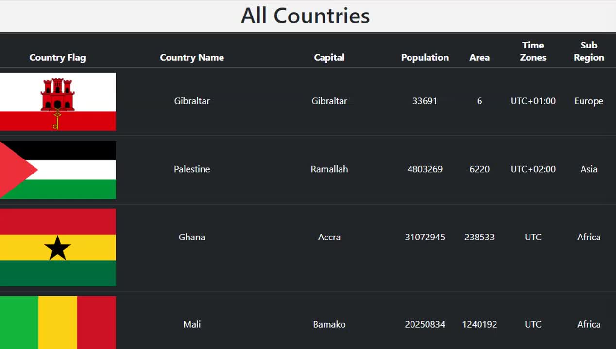
Task: Click the Sub Region column header
Action: [x=588, y=51]
